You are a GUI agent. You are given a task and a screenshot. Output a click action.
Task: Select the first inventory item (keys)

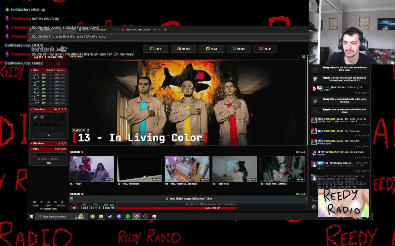pyautogui.click(x=36, y=117)
